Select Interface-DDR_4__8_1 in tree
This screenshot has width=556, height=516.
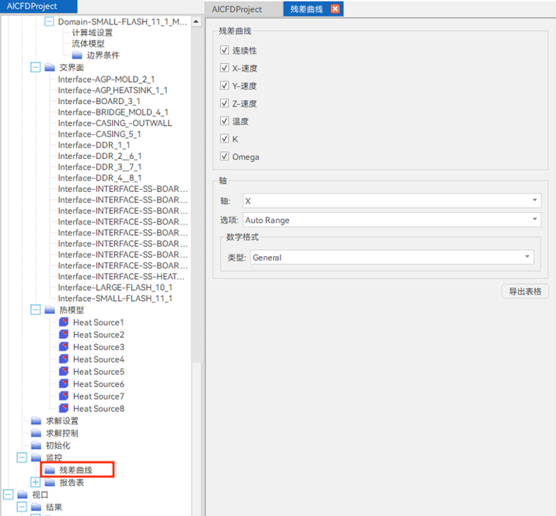click(100, 177)
